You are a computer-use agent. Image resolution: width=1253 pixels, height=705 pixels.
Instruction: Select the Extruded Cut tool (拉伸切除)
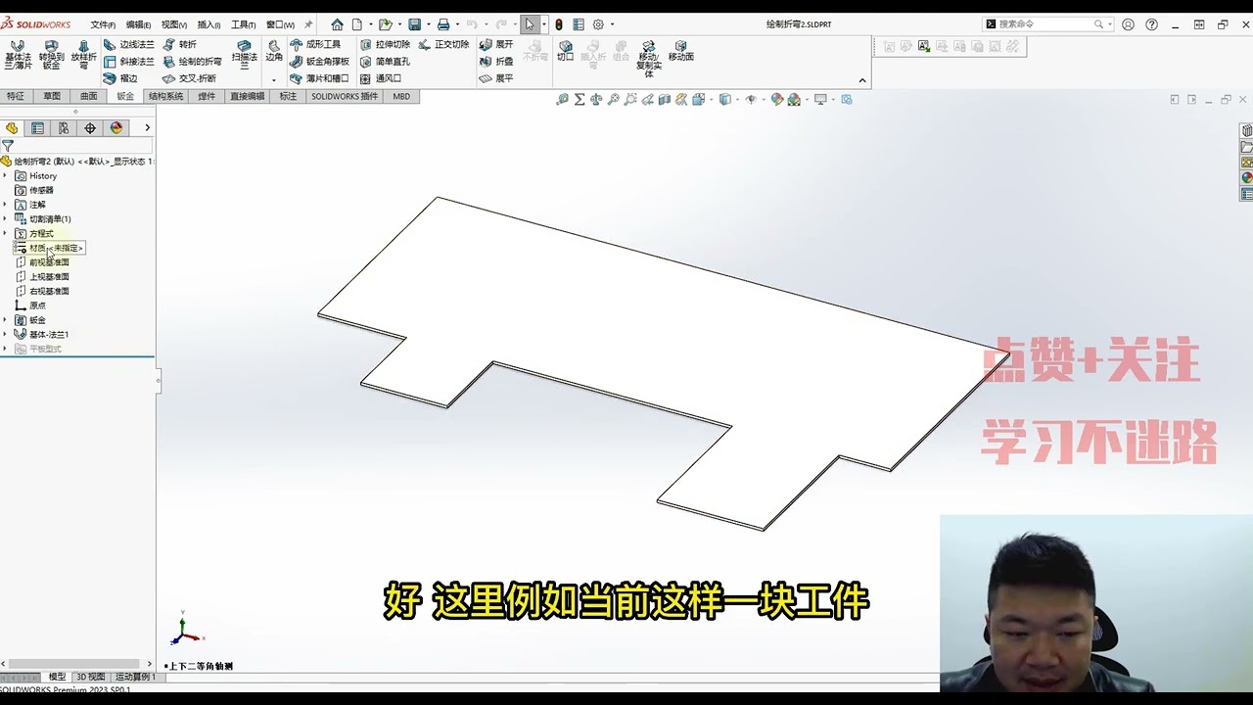[x=385, y=44]
